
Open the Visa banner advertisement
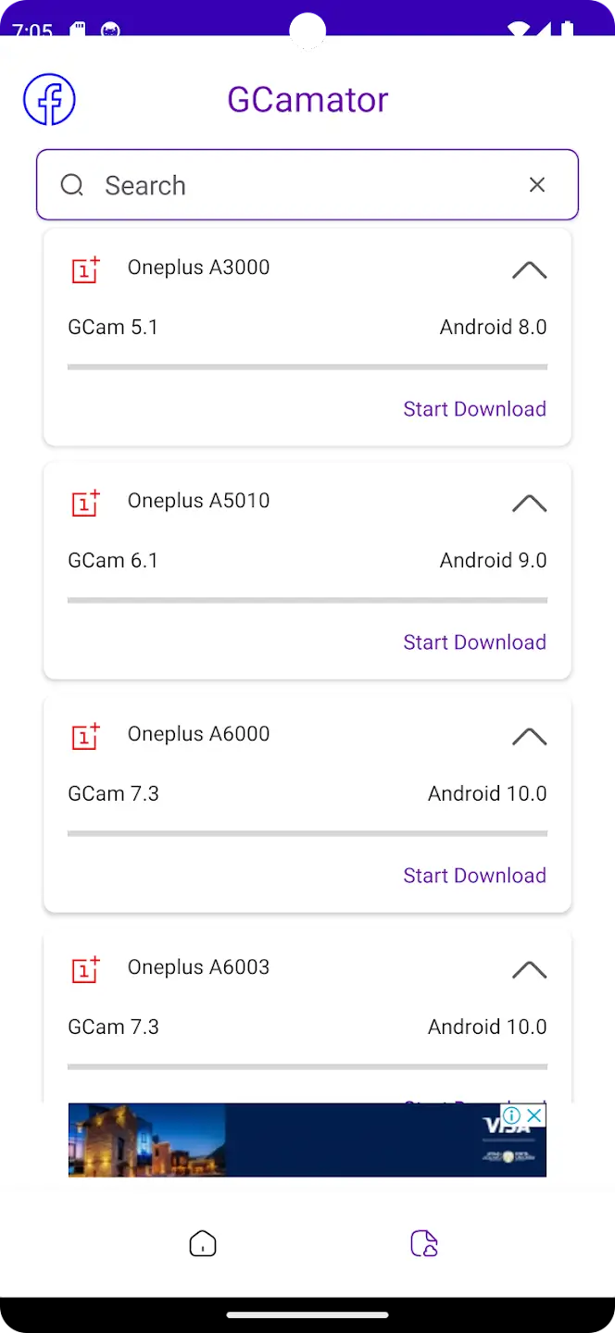307,1140
